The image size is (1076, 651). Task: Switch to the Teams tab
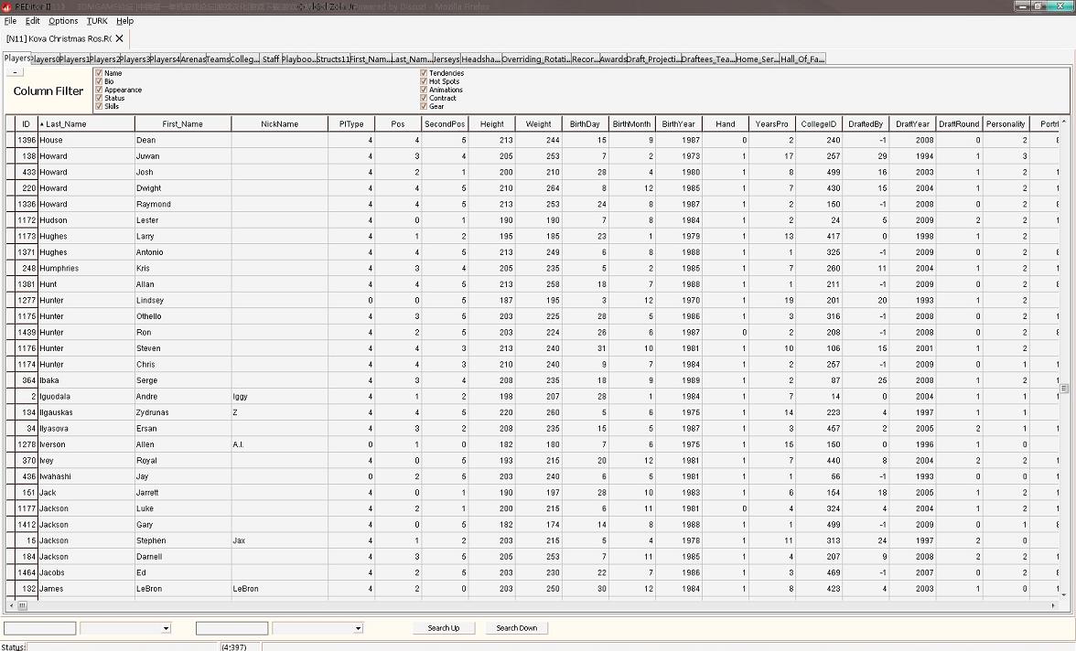click(x=218, y=59)
